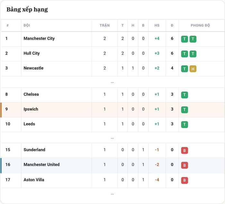This screenshot has height=204, width=225.
Task: Click Sunderland's red B form badge
Action: point(184,151)
